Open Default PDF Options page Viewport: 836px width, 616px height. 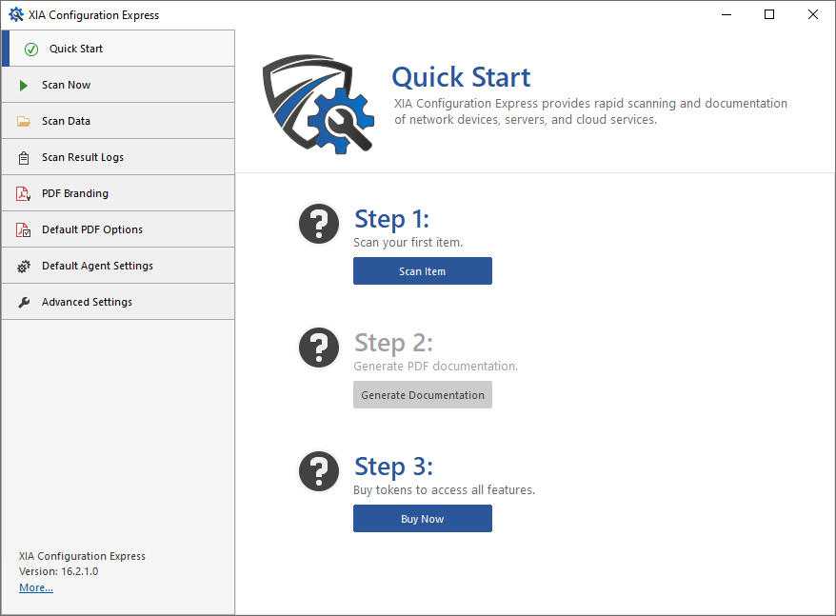118,229
